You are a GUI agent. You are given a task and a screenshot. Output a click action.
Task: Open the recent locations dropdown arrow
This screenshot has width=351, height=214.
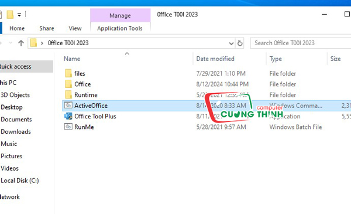(11, 43)
